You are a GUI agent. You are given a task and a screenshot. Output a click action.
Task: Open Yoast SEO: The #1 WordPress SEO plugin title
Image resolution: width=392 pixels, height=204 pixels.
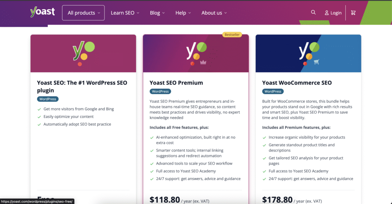[x=82, y=86]
